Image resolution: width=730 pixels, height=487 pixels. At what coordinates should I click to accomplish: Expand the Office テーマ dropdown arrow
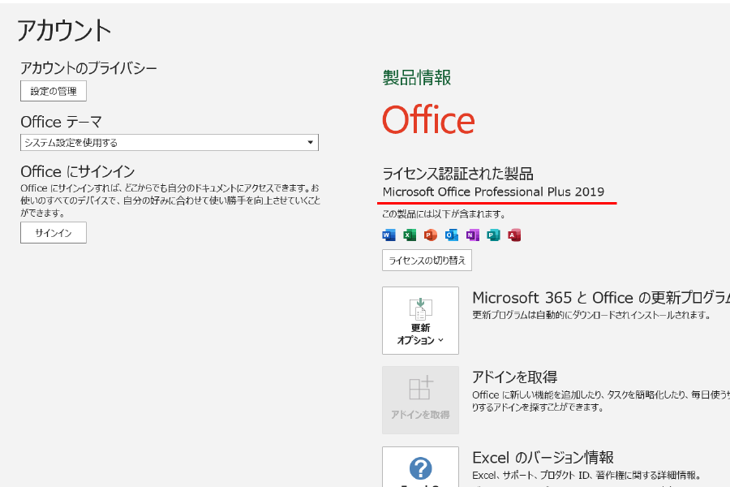(310, 143)
